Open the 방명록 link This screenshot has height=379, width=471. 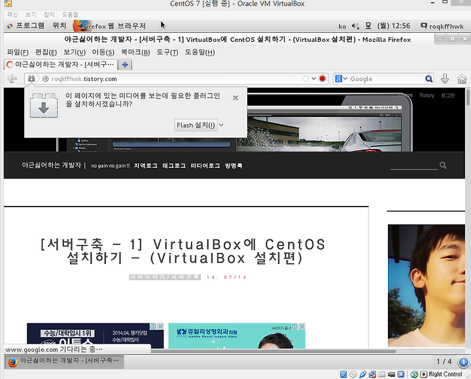click(x=234, y=165)
